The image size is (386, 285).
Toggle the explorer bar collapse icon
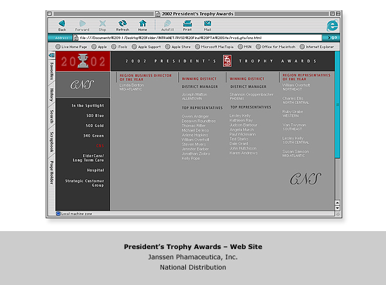(51, 55)
